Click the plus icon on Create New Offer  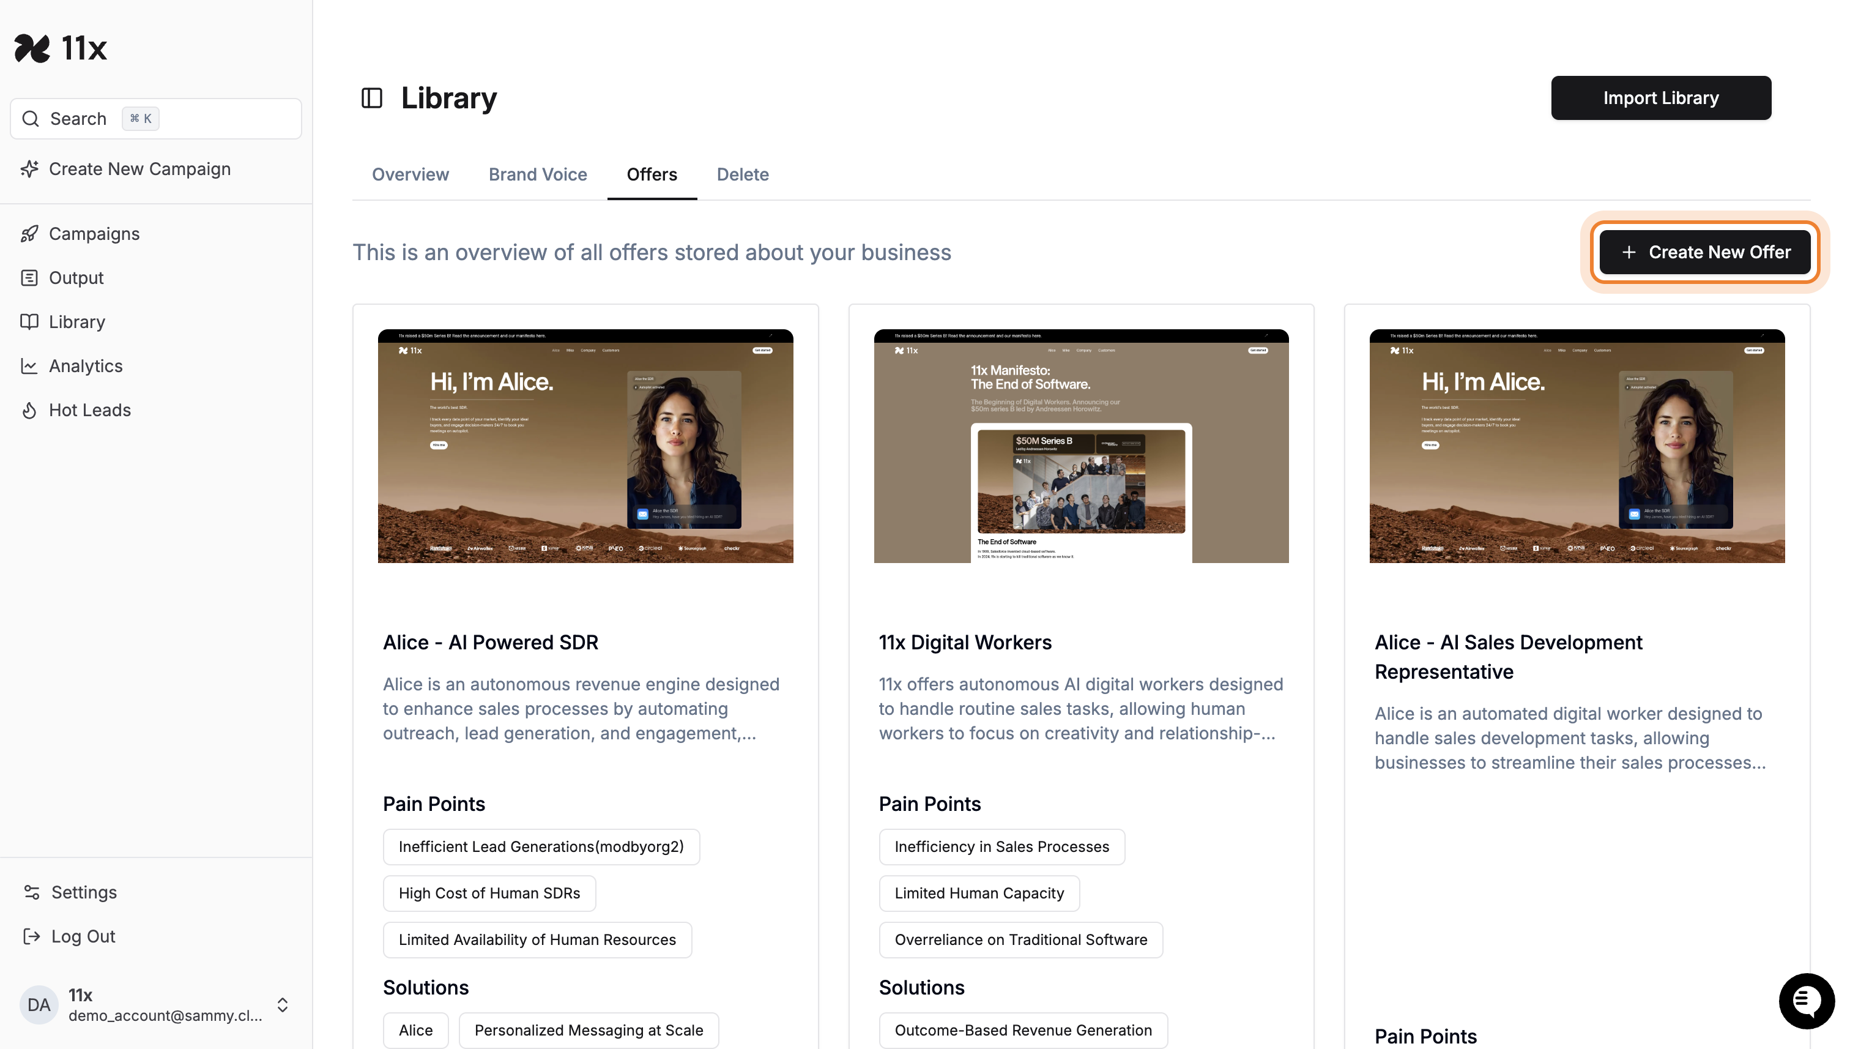(1629, 252)
